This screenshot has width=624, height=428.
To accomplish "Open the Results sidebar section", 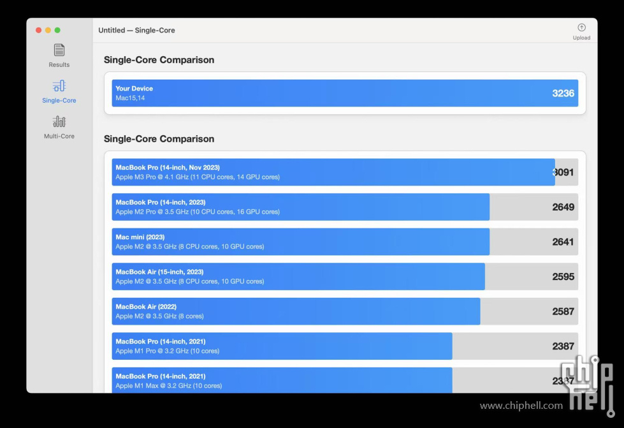I will click(x=59, y=55).
